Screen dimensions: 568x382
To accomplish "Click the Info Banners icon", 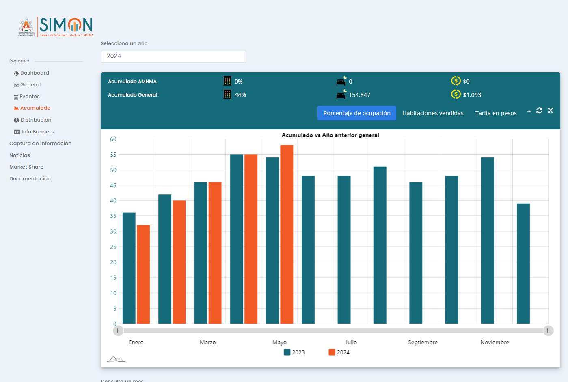I will point(17,132).
